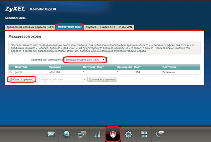Open the Internet globe icon
This screenshot has width=211, height=142.
(66, 134)
